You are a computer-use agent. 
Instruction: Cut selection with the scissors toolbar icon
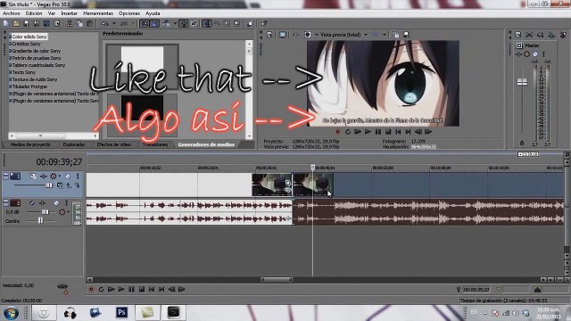click(70, 24)
